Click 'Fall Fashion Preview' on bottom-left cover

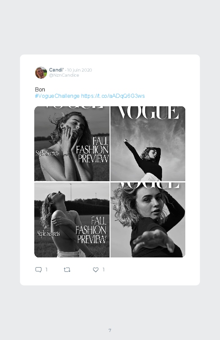coord(91,230)
